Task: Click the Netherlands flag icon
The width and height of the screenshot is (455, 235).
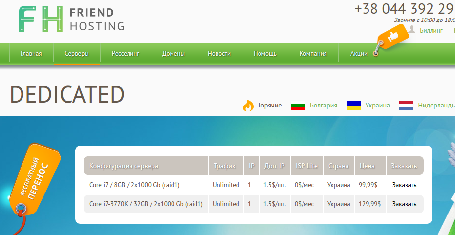Action: 406,106
